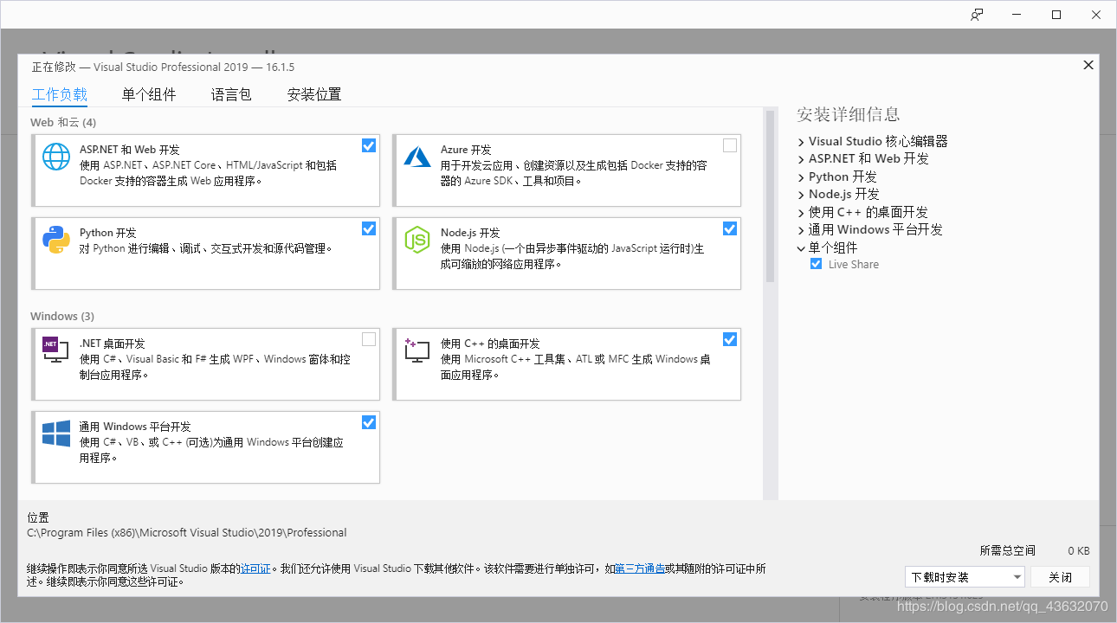The width and height of the screenshot is (1117, 623).
Task: Switch to the 工作负载 tab
Action: (60, 94)
